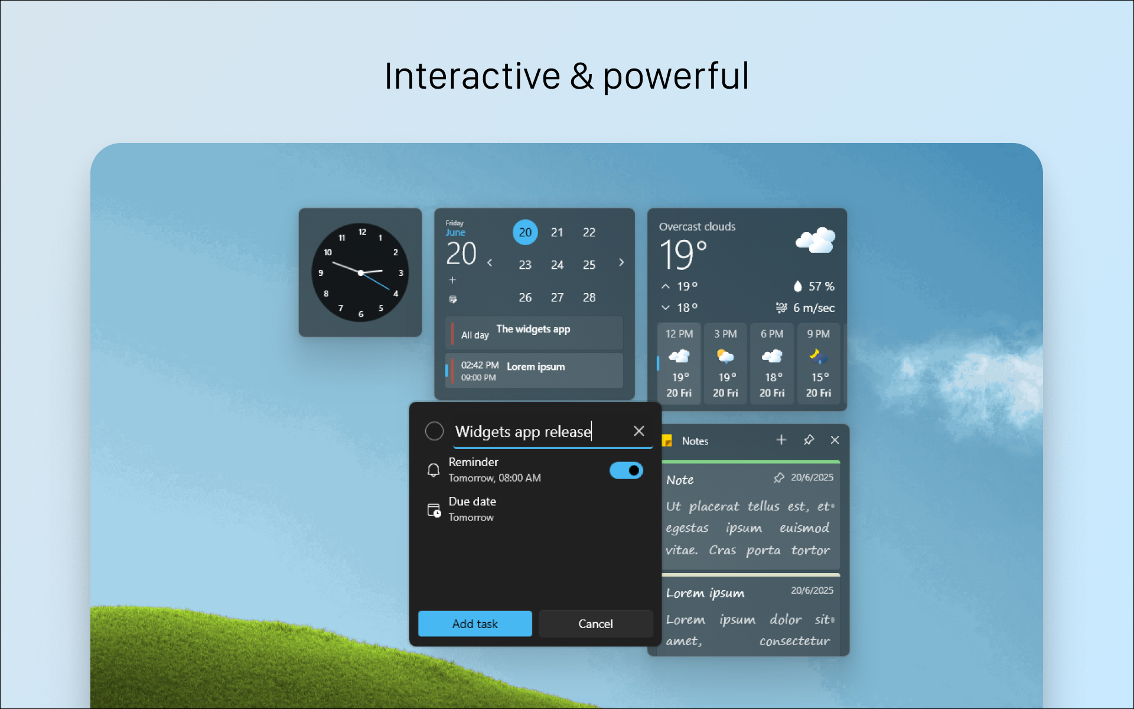This screenshot has width=1134, height=709.
Task: Click the Due date calendar icon
Action: click(x=434, y=509)
